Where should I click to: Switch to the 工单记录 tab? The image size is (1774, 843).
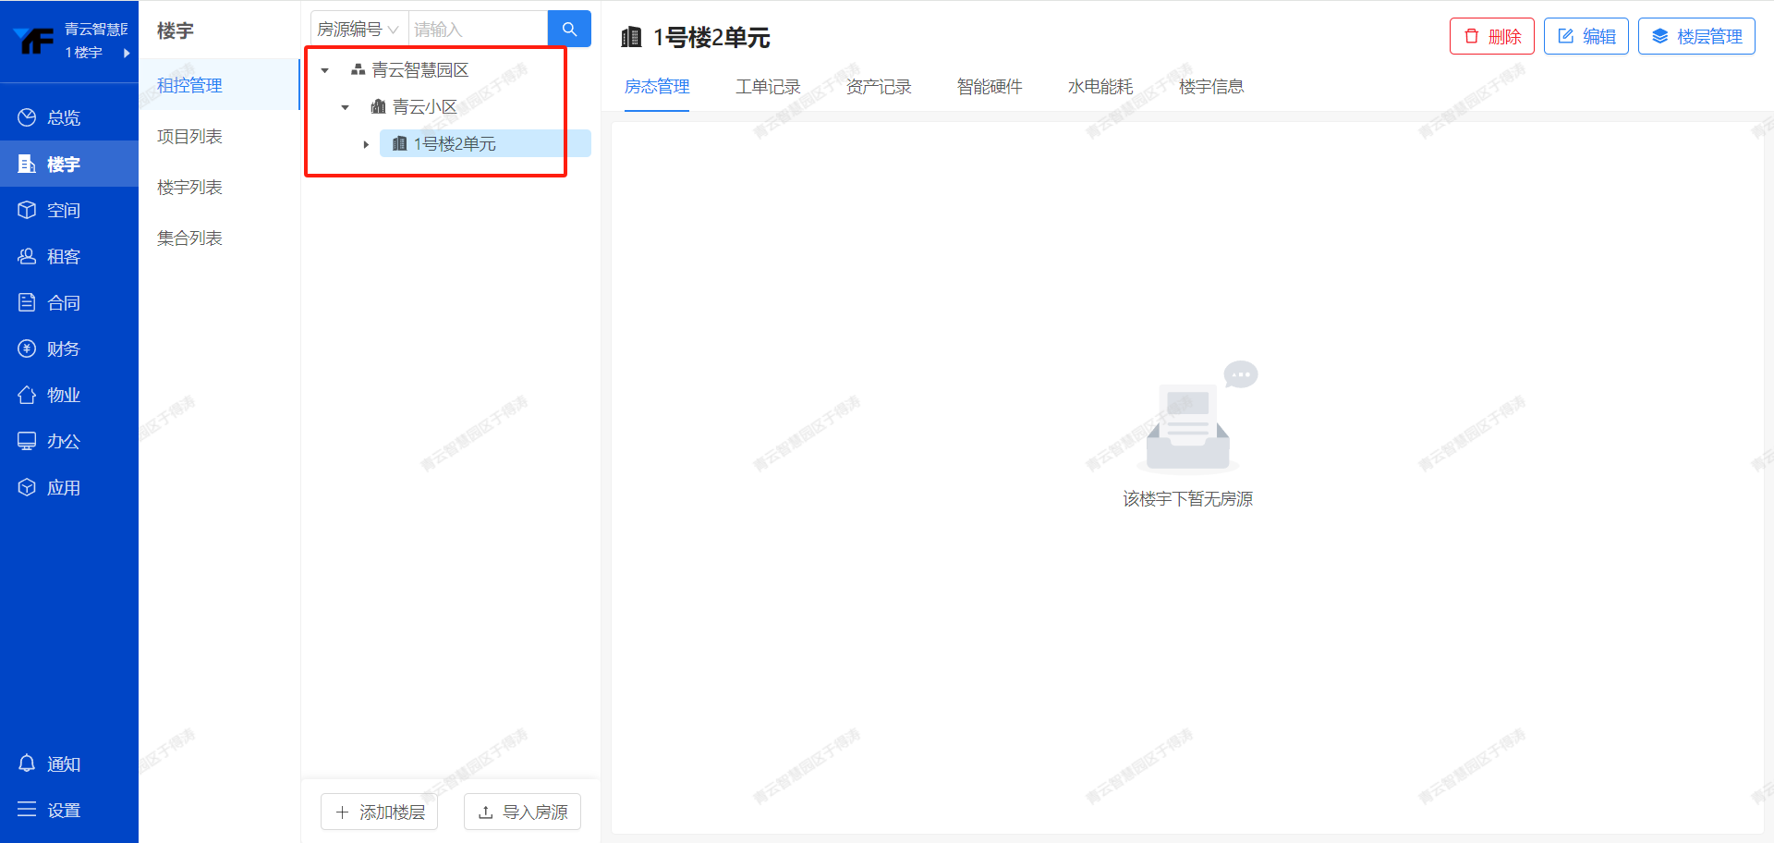coord(767,87)
